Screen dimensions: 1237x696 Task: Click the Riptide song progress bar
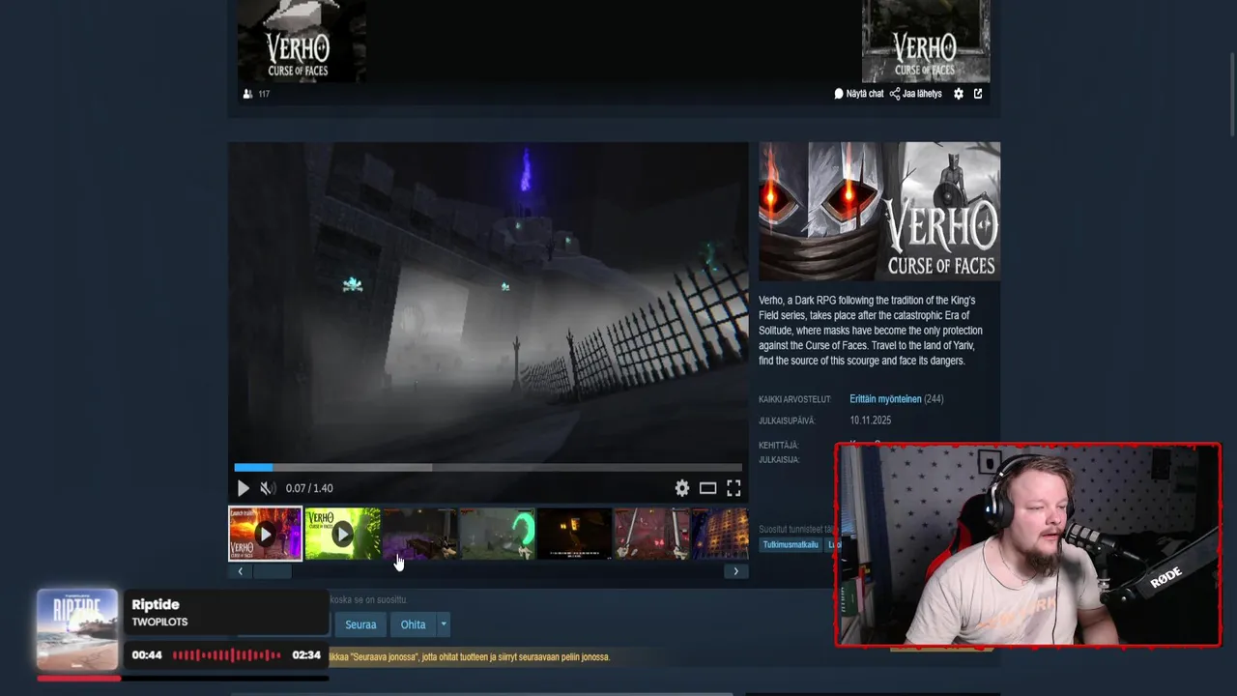(x=183, y=679)
